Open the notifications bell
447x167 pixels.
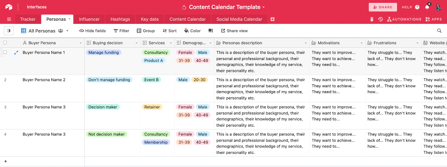(427, 7)
